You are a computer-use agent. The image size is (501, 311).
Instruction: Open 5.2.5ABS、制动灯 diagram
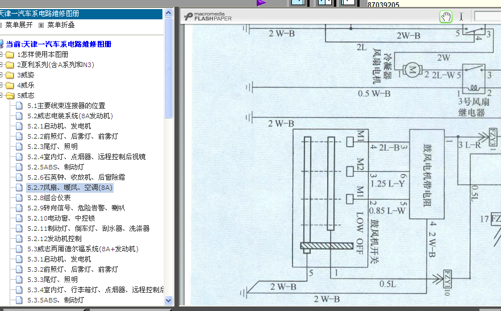coord(56,167)
